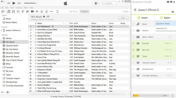The width and height of the screenshot is (176, 98).
Task: Go to TunesGo home screen
Action: (x=173, y=12)
